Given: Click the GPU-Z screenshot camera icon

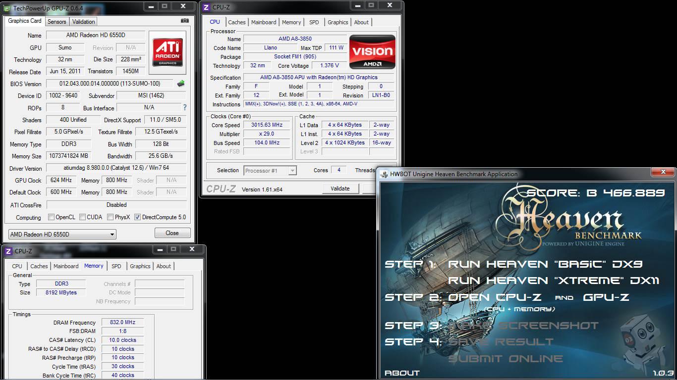Looking at the screenshot, I should [x=185, y=21].
